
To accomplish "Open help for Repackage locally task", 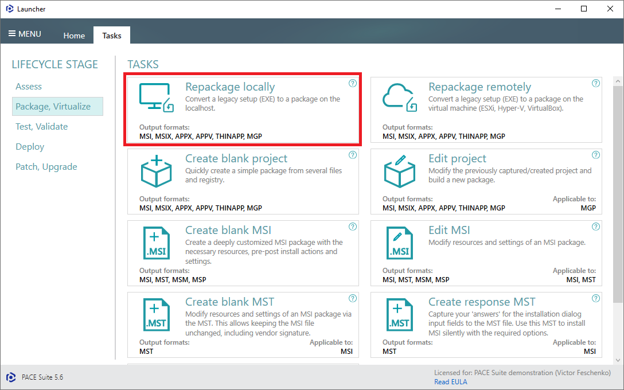I will tap(353, 83).
